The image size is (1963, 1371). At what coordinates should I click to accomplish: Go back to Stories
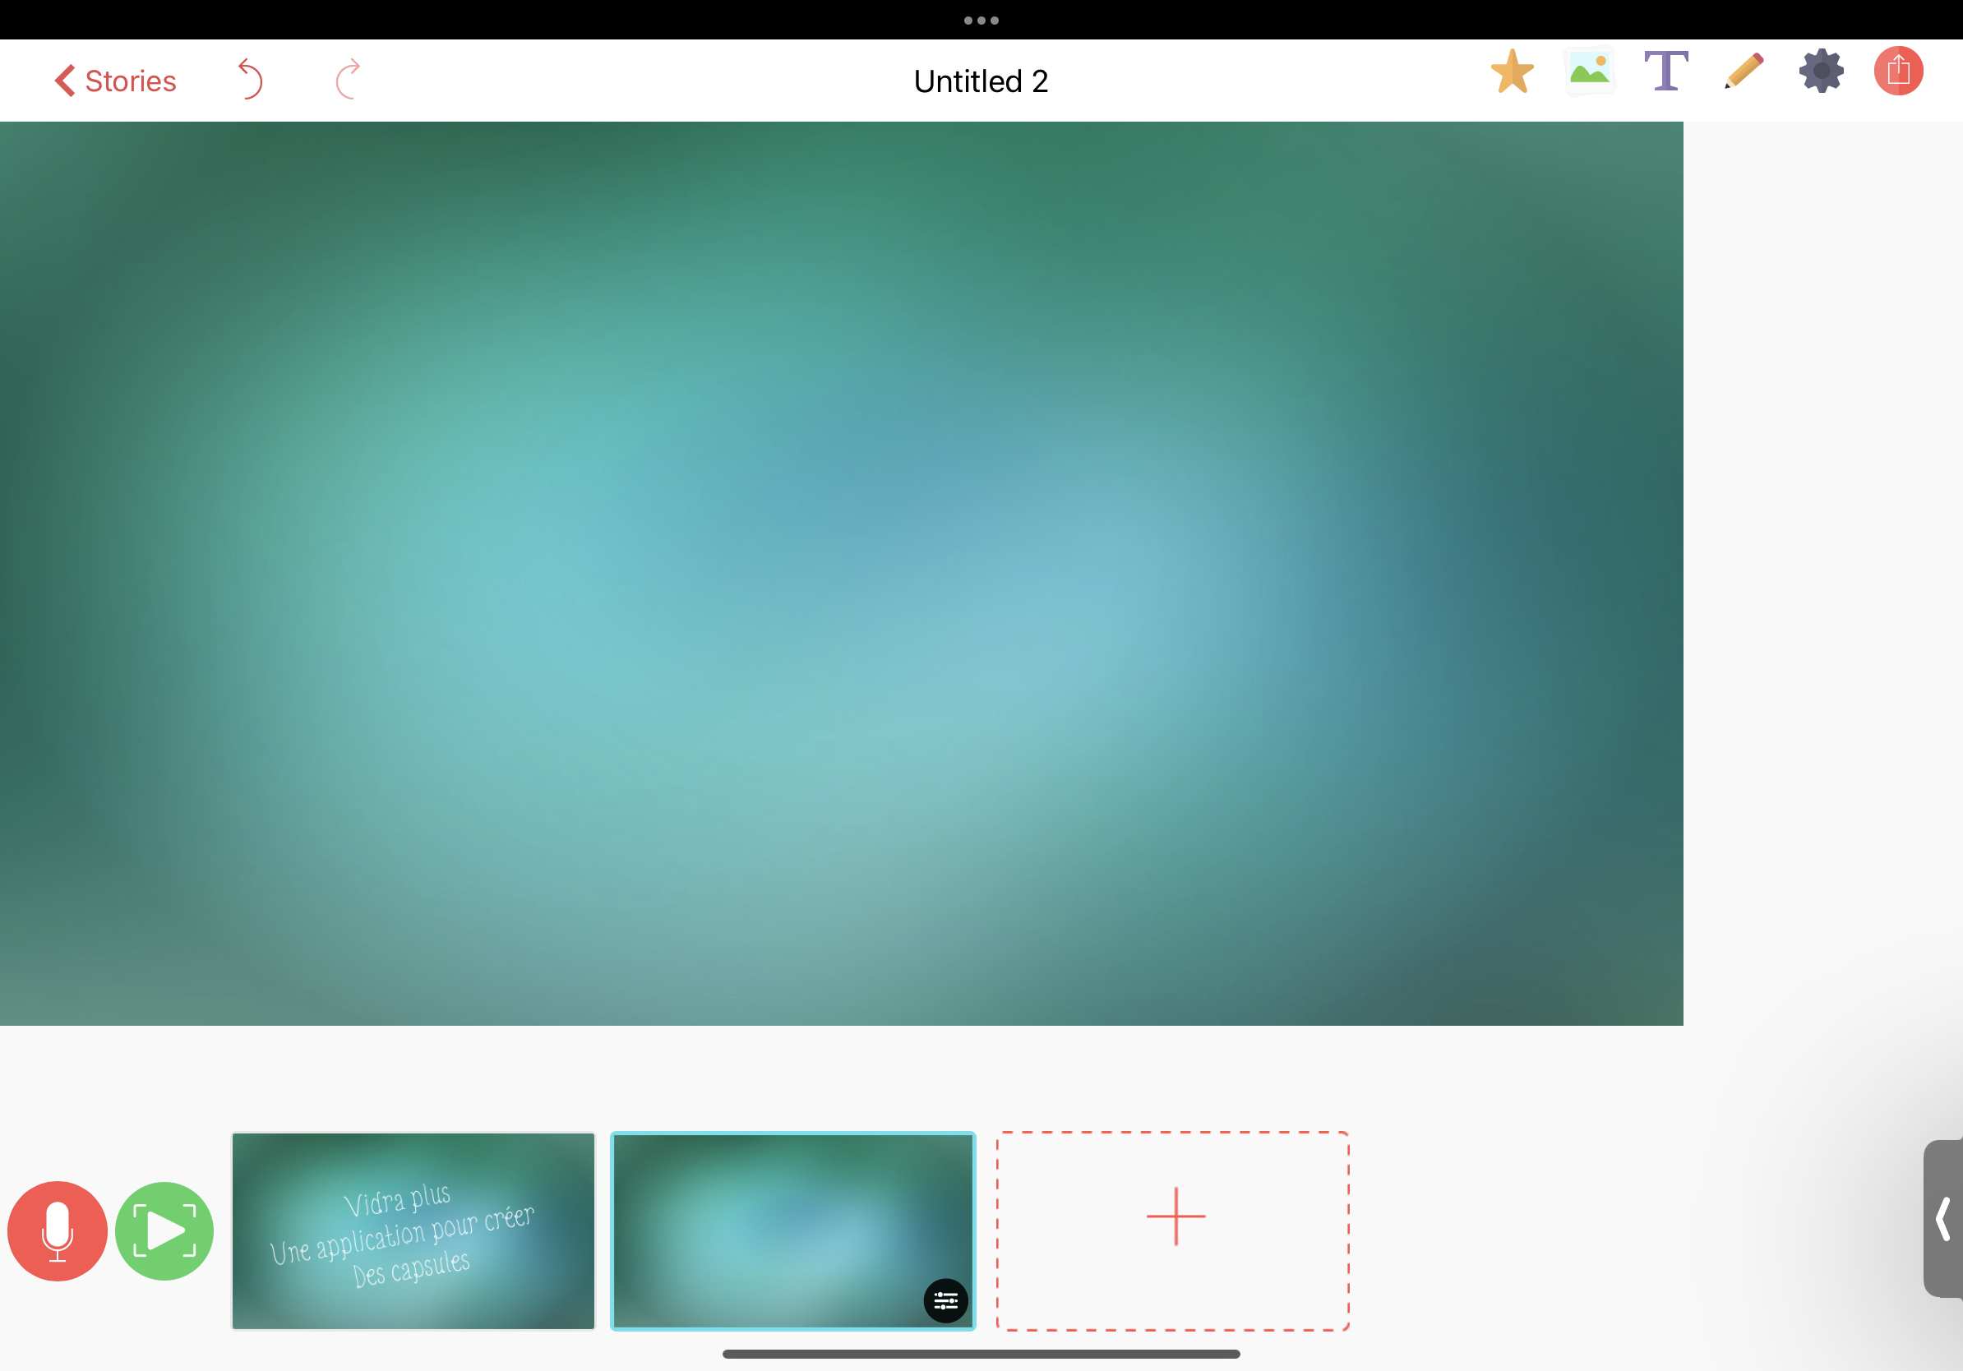click(115, 81)
